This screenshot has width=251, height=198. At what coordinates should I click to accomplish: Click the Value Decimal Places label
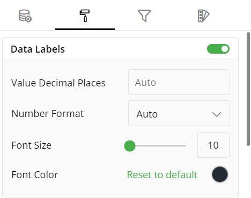click(x=58, y=83)
